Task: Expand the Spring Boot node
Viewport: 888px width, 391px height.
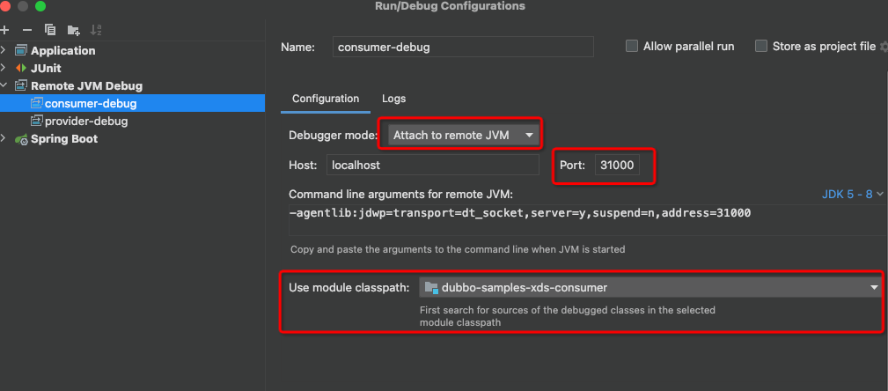Action: [4, 139]
